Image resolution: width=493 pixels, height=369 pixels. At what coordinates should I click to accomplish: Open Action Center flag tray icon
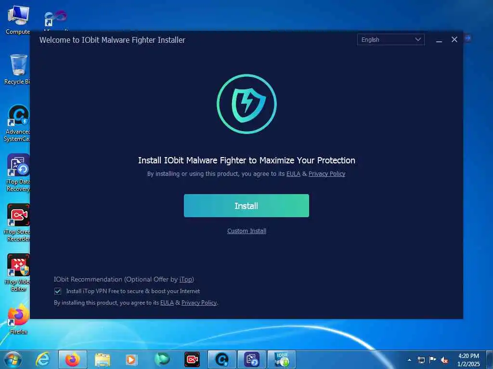(433, 359)
